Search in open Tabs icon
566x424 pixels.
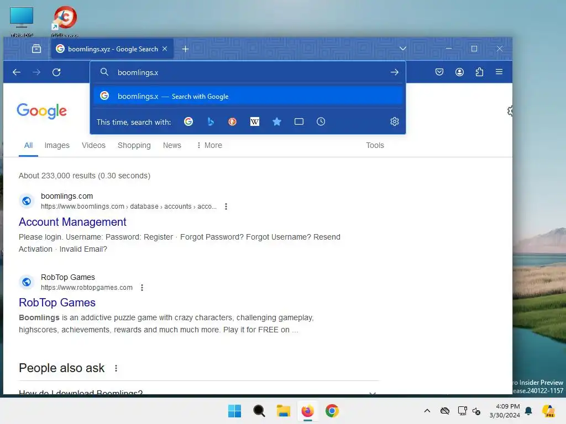299,121
